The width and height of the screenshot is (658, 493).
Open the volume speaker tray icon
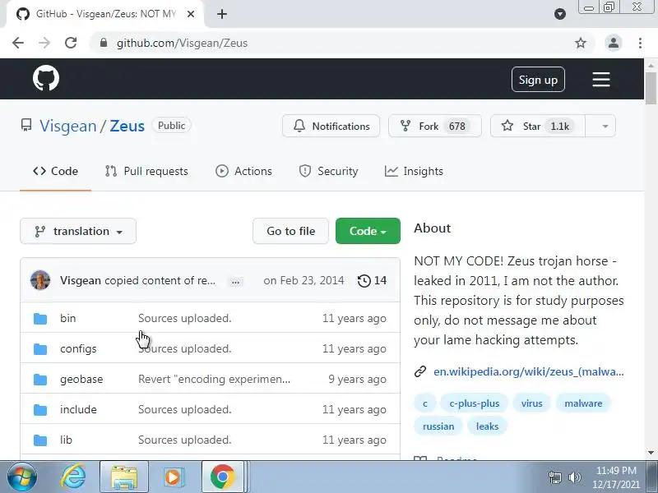coord(574,477)
